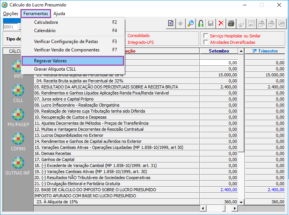Click the 3º Trimestre column header
Image resolution: width=289 pixels, height=215 pixels.
(x=265, y=51)
